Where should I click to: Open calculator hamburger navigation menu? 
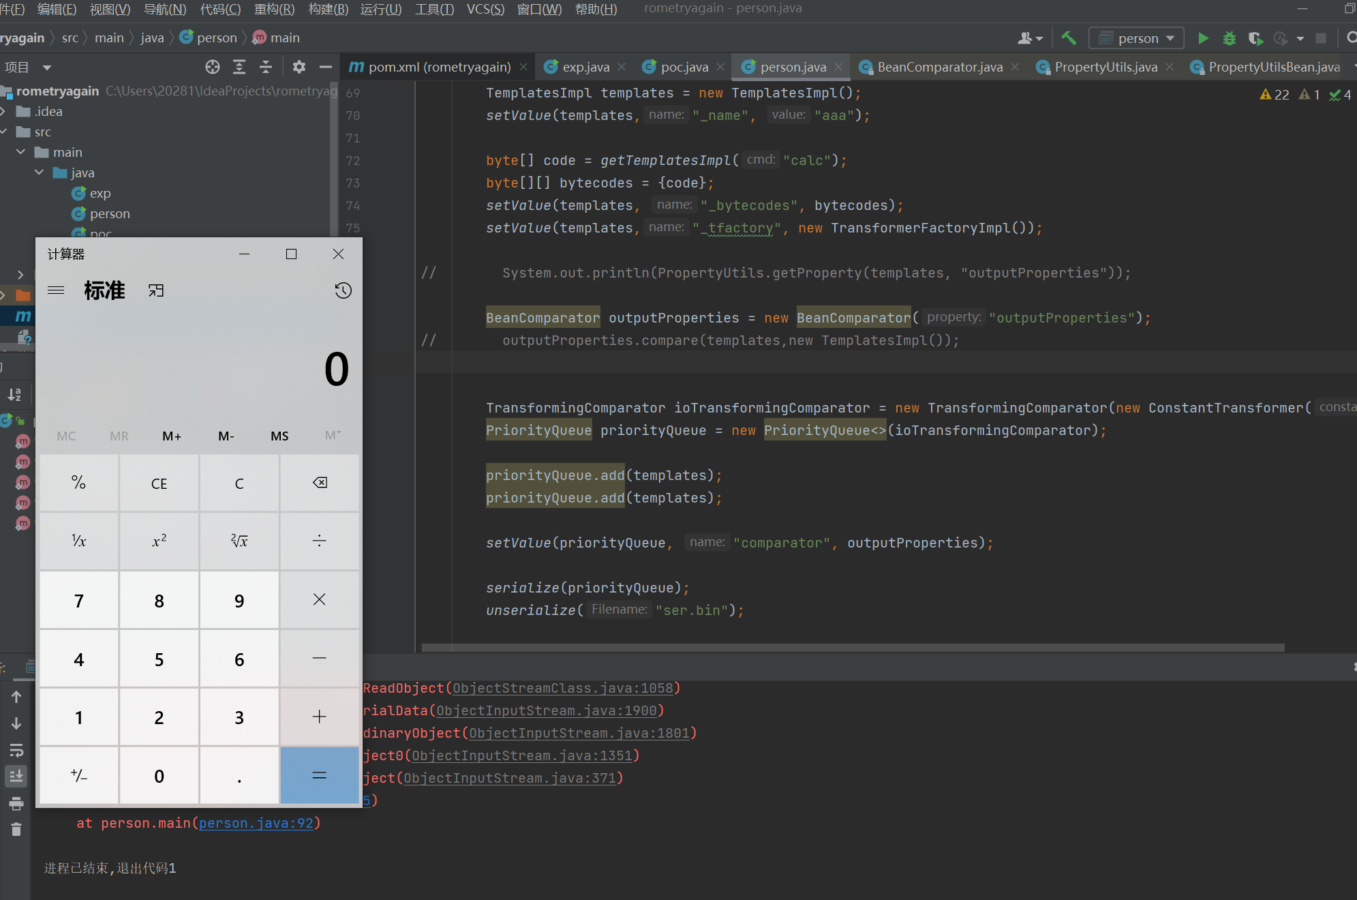coord(56,290)
